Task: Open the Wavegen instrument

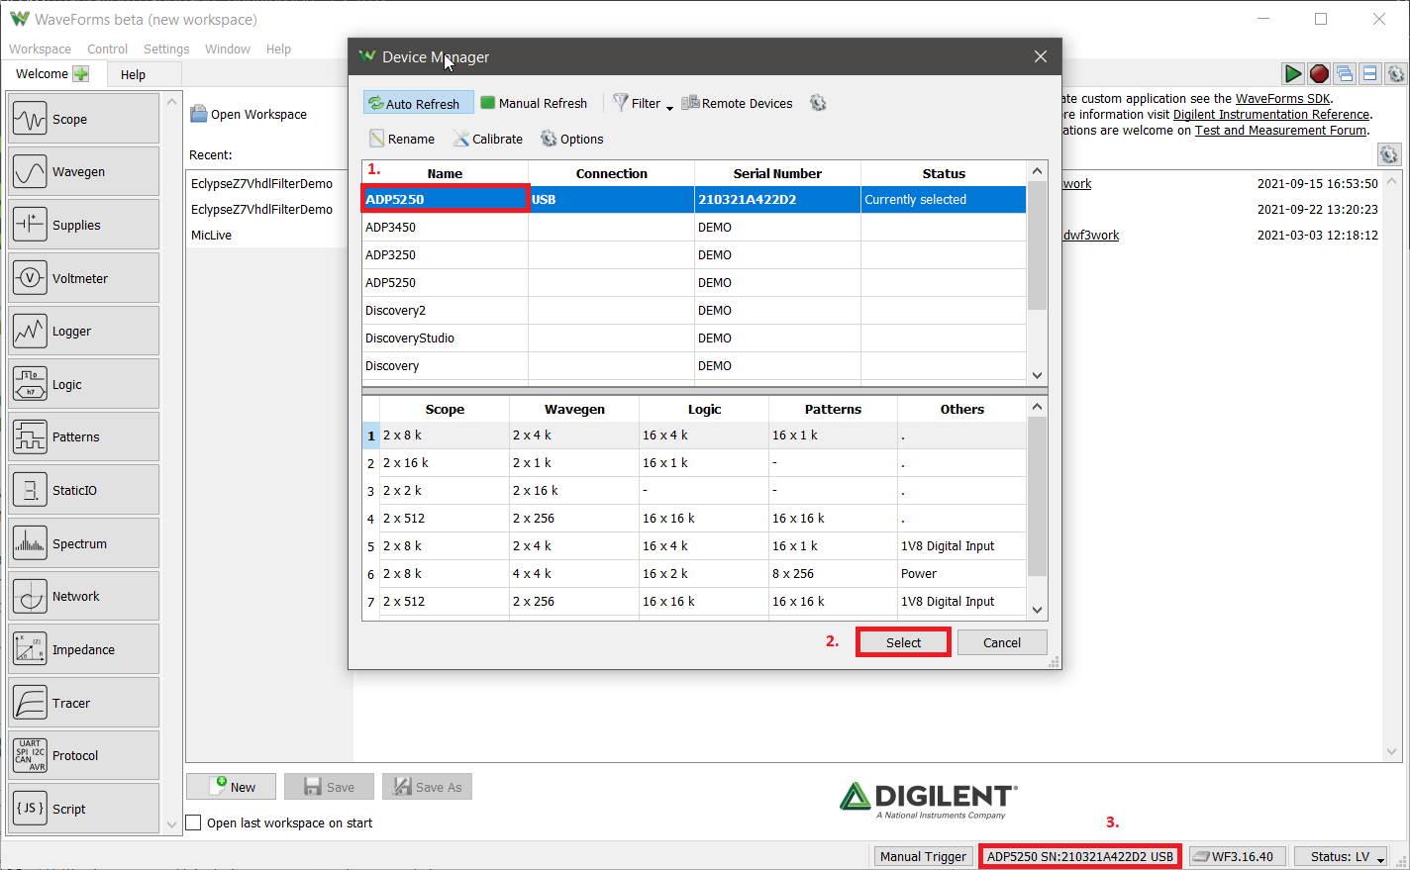Action: [x=83, y=171]
